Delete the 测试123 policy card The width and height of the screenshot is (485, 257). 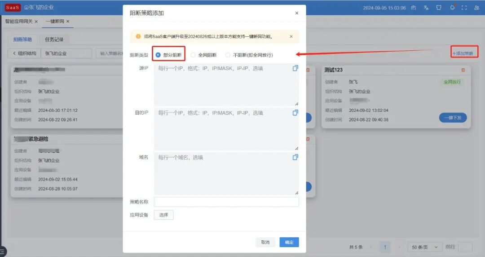463,70
